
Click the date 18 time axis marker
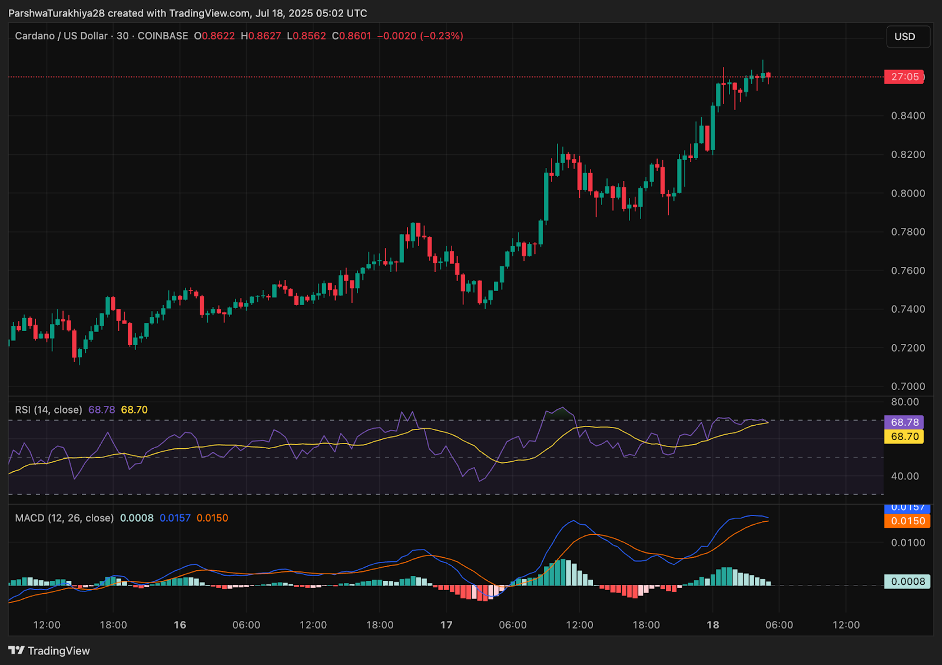click(712, 625)
